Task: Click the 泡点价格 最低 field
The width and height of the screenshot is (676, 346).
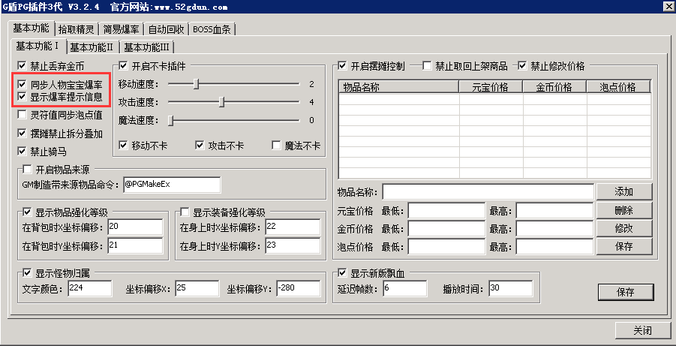Action: 446,247
